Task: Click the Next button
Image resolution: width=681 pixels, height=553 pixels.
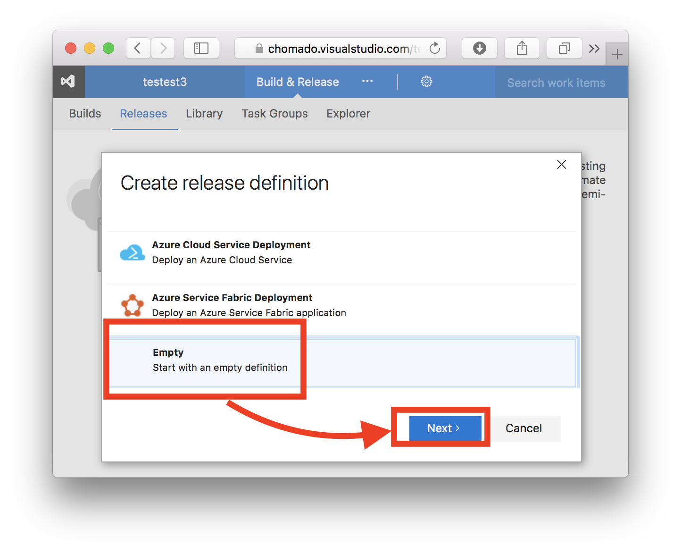Action: click(x=445, y=428)
